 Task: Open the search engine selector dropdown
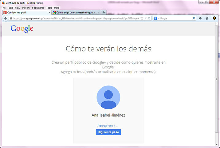tap(156, 18)
